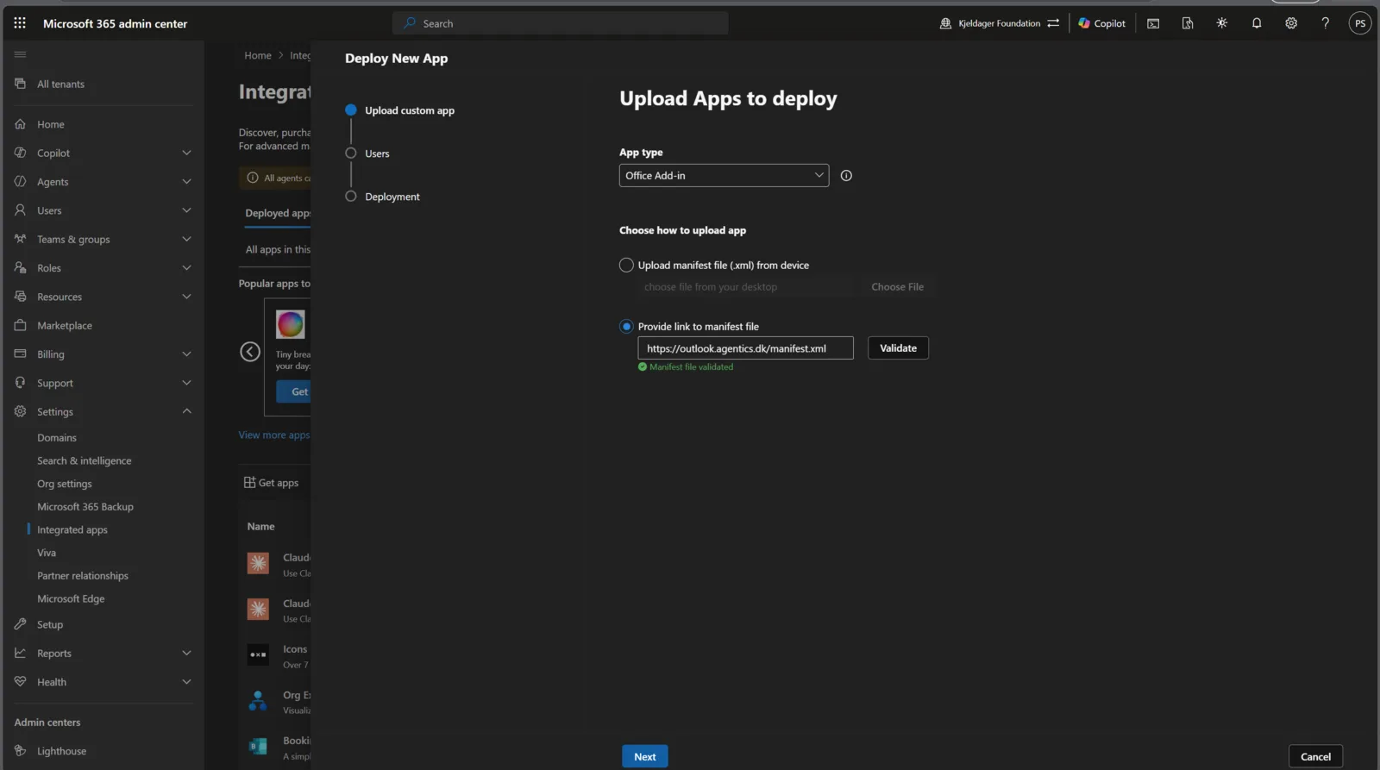Select Upload manifest file from device
The height and width of the screenshot is (770, 1380).
[x=626, y=266]
